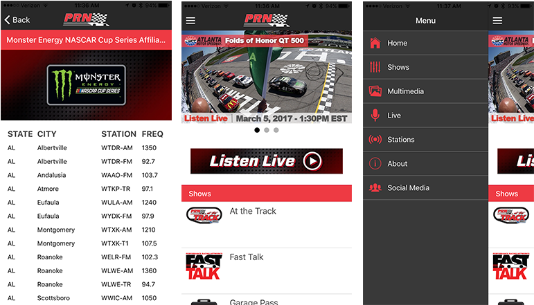Click the Stations broadcast icon in Menu
Screen dimensions: 534x305
click(375, 140)
